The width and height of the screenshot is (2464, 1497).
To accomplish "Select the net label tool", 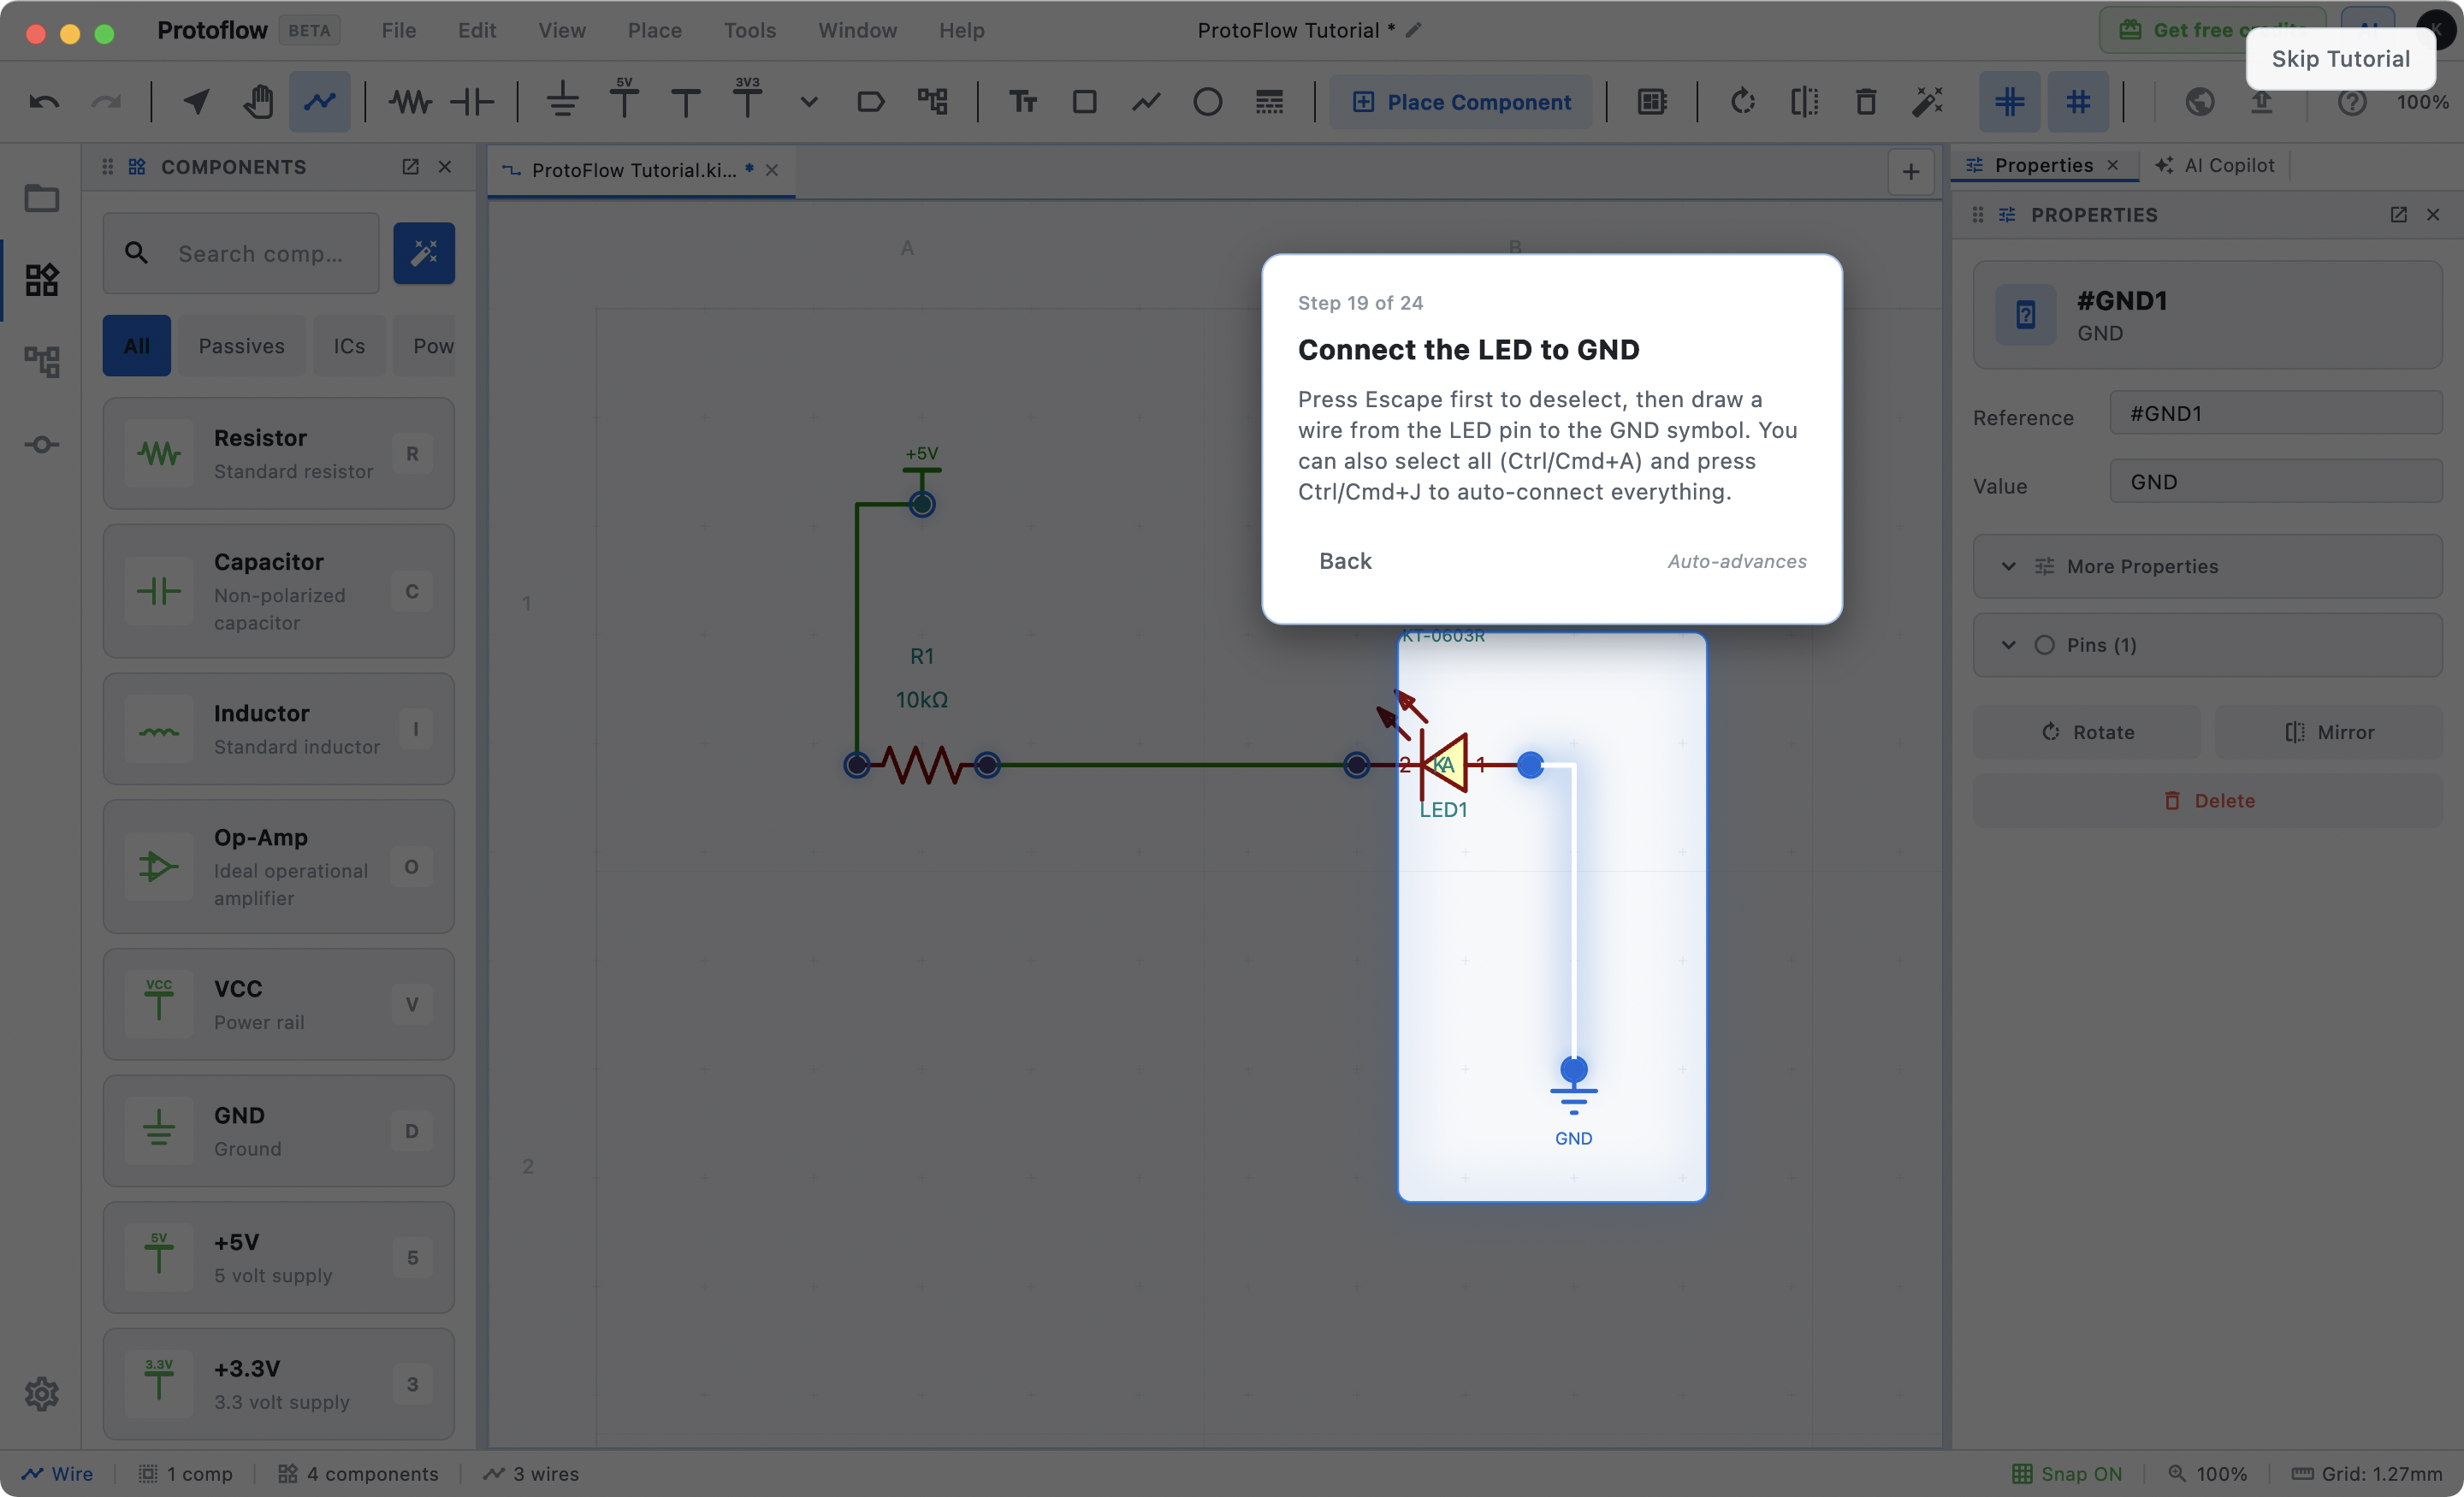I will [x=871, y=102].
